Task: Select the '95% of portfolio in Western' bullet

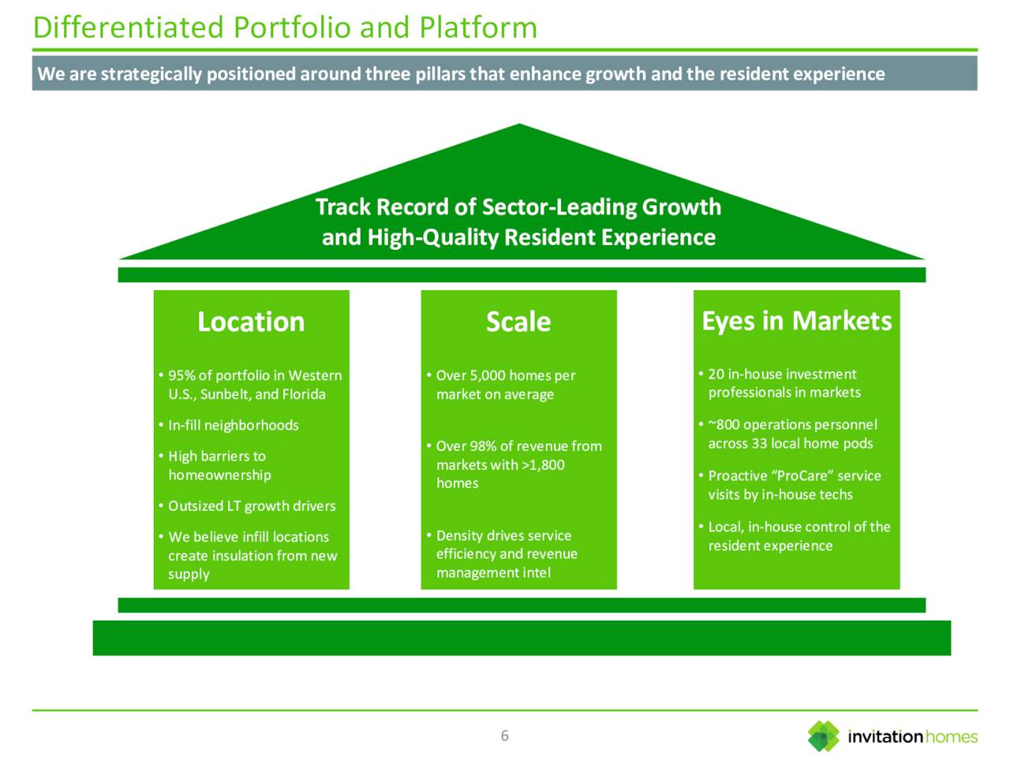Action: (252, 384)
